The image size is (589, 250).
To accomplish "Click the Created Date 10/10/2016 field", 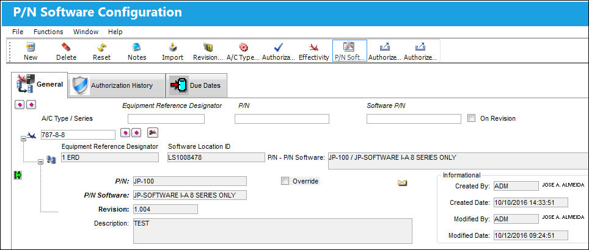I will [530, 202].
